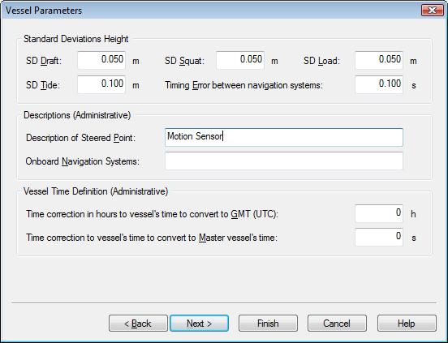Complete the wizard with Finish button
Image resolution: width=448 pixels, height=343 pixels.
pos(268,324)
